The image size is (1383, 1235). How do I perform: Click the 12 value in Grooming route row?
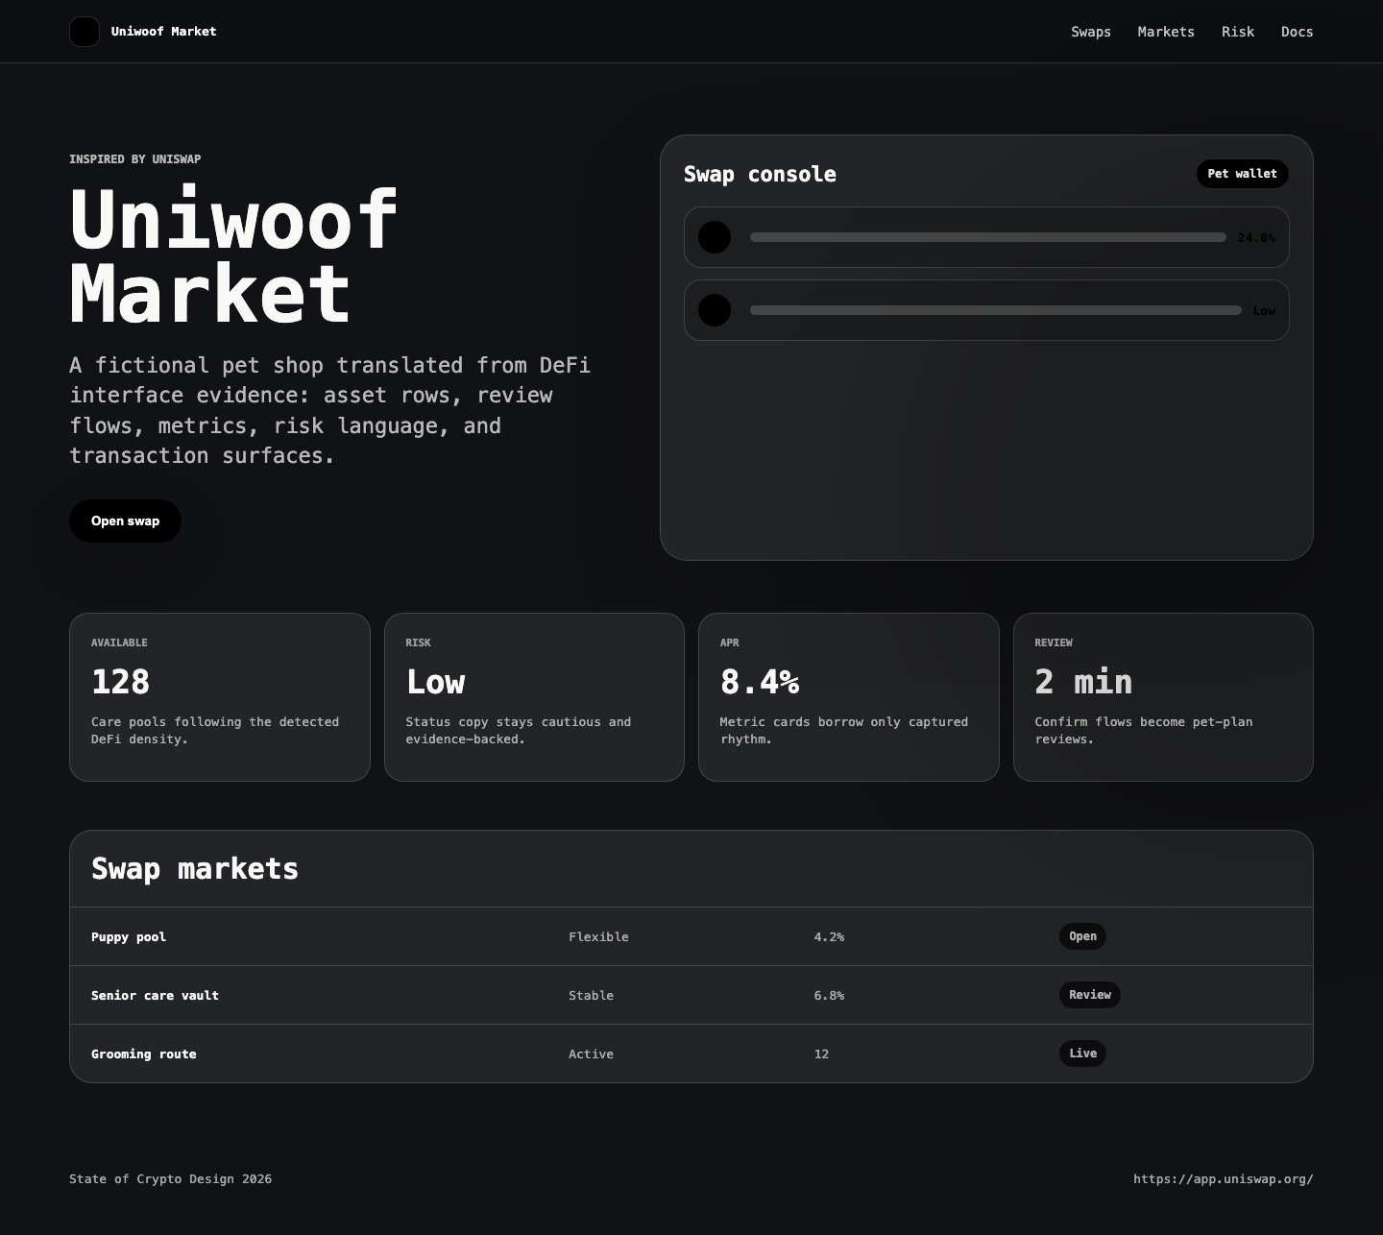click(x=821, y=1054)
